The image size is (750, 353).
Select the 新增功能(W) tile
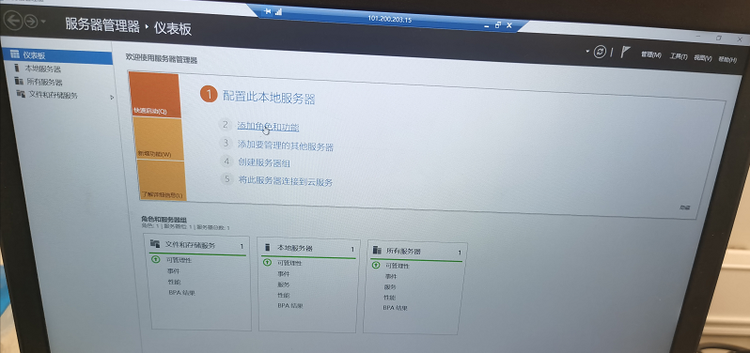(159, 139)
